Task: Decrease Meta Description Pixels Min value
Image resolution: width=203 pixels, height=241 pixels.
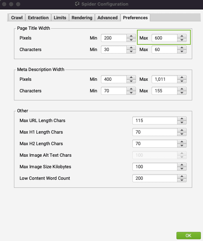Action: tap(131, 81)
